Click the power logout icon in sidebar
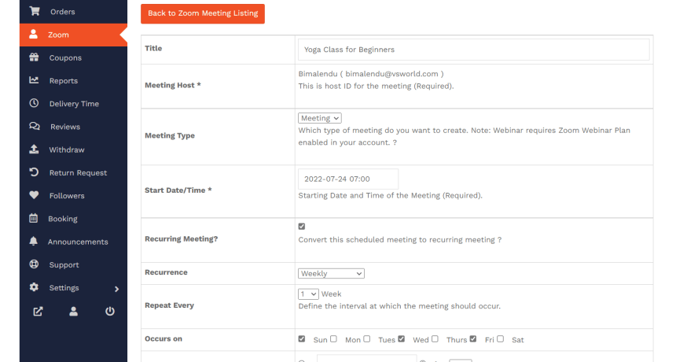This screenshot has height=362, width=676. click(x=110, y=311)
